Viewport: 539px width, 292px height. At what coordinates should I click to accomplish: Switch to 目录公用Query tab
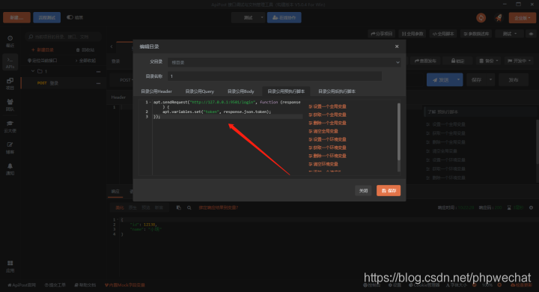199,91
